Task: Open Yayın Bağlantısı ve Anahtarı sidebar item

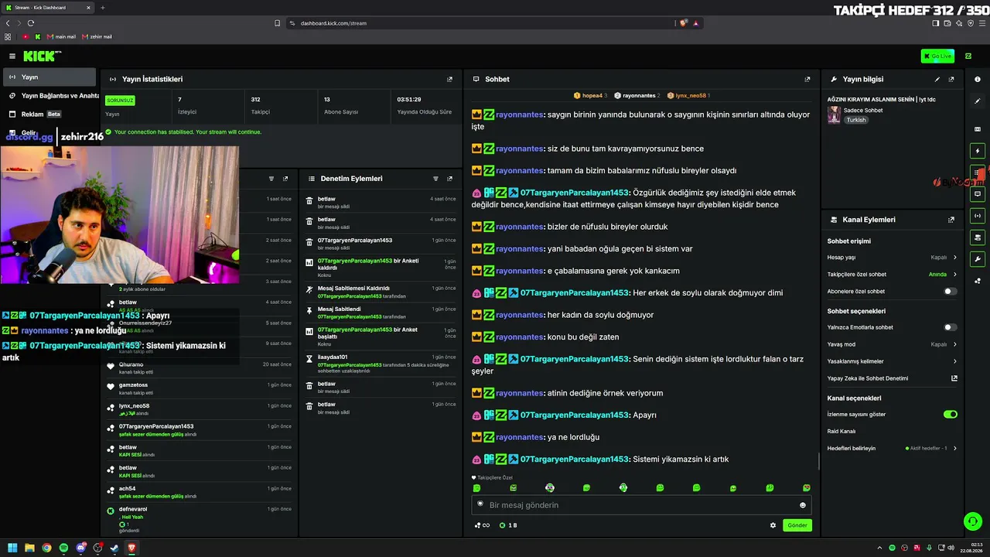Action: click(51, 96)
